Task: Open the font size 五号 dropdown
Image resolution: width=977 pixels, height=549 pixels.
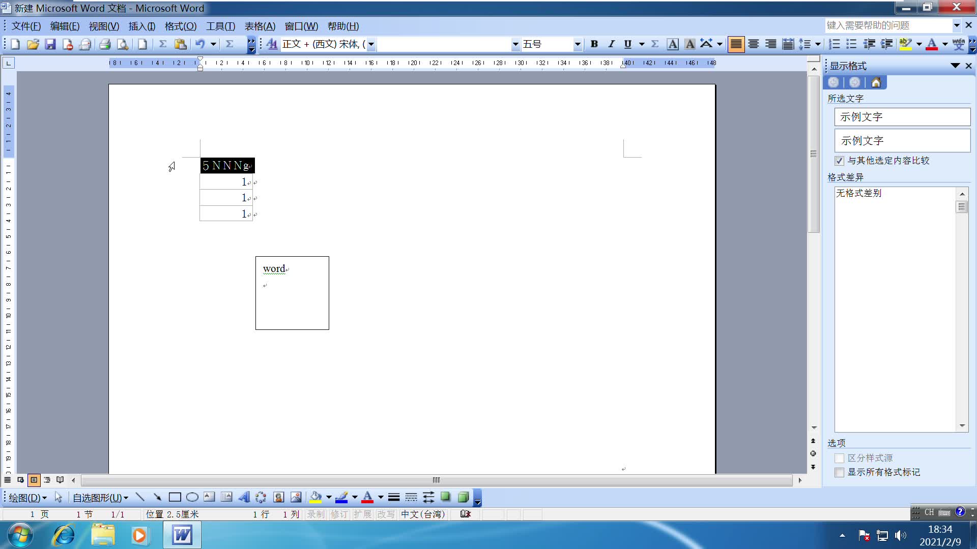Action: 577,44
